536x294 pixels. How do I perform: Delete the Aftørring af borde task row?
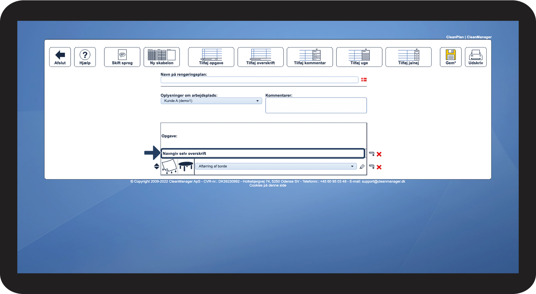pyautogui.click(x=379, y=167)
